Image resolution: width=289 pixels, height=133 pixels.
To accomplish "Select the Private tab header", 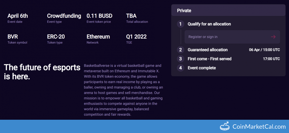I will click(x=184, y=11).
